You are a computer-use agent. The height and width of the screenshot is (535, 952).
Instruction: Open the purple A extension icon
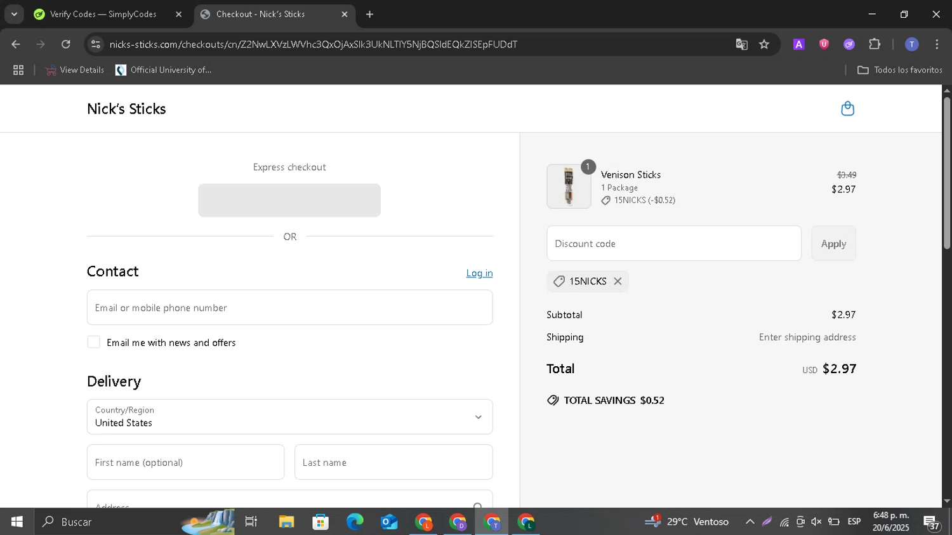[x=799, y=44]
